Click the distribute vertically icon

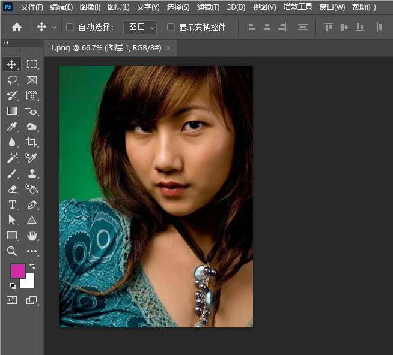pyautogui.click(x=303, y=27)
